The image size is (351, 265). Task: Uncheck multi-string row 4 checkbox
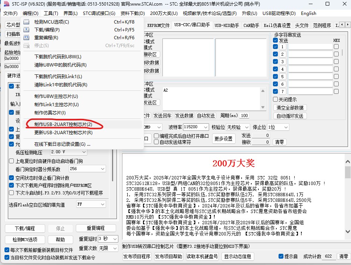pos(276,69)
